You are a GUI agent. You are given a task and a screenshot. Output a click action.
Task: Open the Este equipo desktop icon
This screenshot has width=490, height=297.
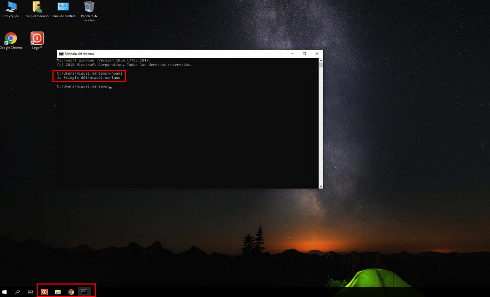tap(11, 9)
